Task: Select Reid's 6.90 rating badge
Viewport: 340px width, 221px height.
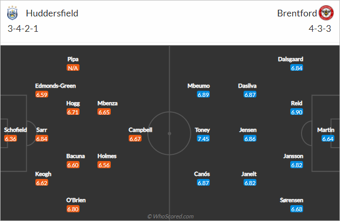Action: click(296, 112)
